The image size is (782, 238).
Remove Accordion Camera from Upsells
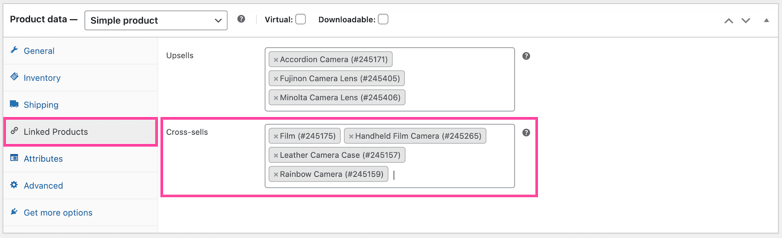tap(276, 60)
